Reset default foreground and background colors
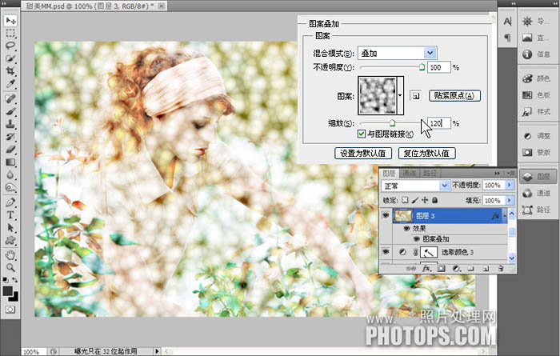 6,280
